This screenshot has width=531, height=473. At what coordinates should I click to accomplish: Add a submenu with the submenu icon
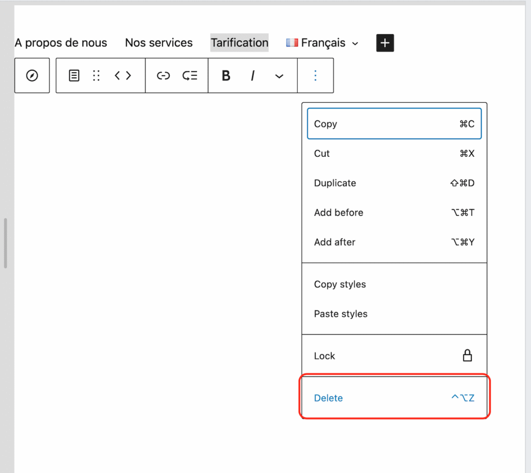click(x=189, y=75)
